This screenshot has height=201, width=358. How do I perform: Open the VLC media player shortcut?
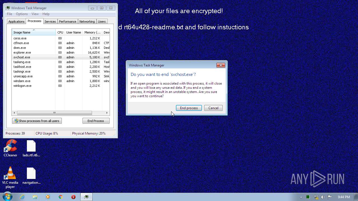click(10, 178)
